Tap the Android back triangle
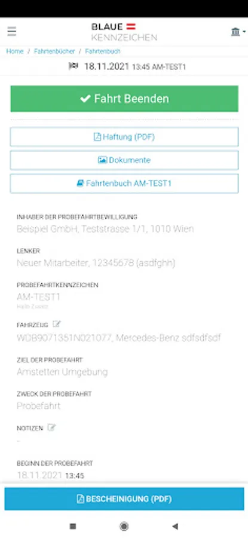The width and height of the screenshot is (248, 538). click(x=175, y=526)
